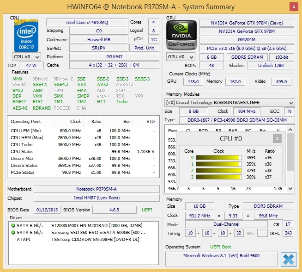Viewport: 302px width, 272px height.
Task: Click the Memory Size 16 GB field
Action: coord(199,206)
